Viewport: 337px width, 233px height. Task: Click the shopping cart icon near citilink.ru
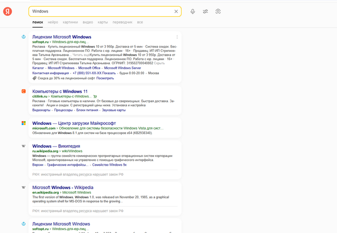point(95,97)
